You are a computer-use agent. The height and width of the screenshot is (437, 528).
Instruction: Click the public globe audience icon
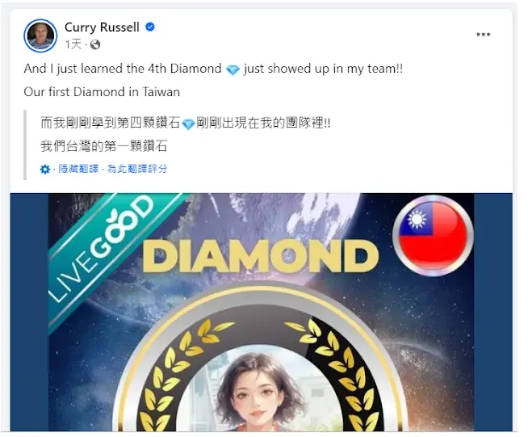[95, 44]
